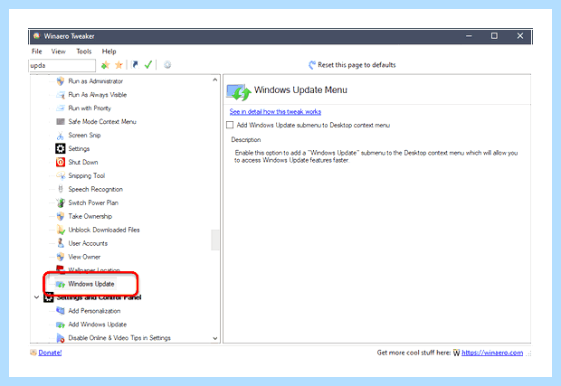Select User Accounts tree item
The height and width of the screenshot is (386, 561).
pyautogui.click(x=88, y=243)
